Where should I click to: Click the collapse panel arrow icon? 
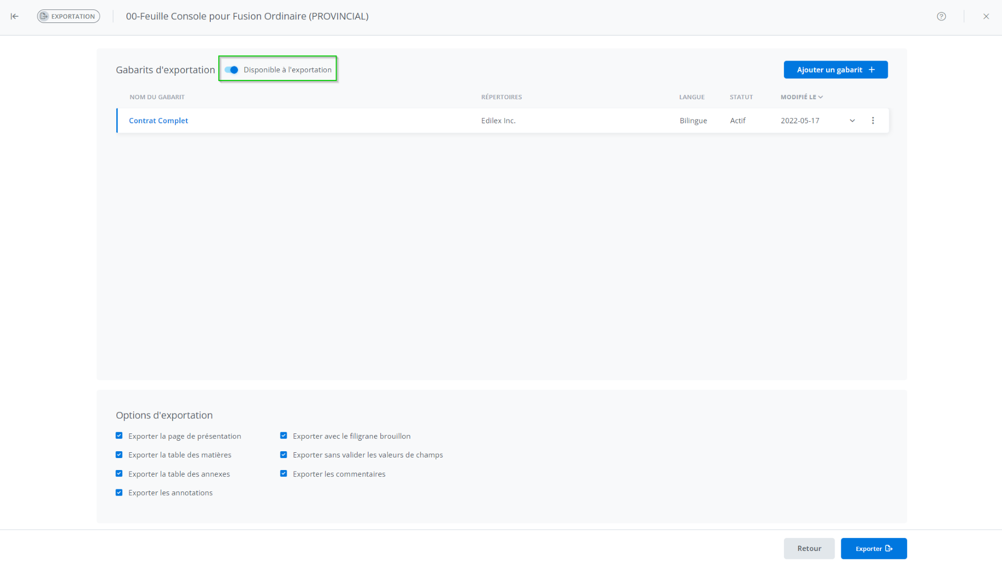pyautogui.click(x=15, y=16)
